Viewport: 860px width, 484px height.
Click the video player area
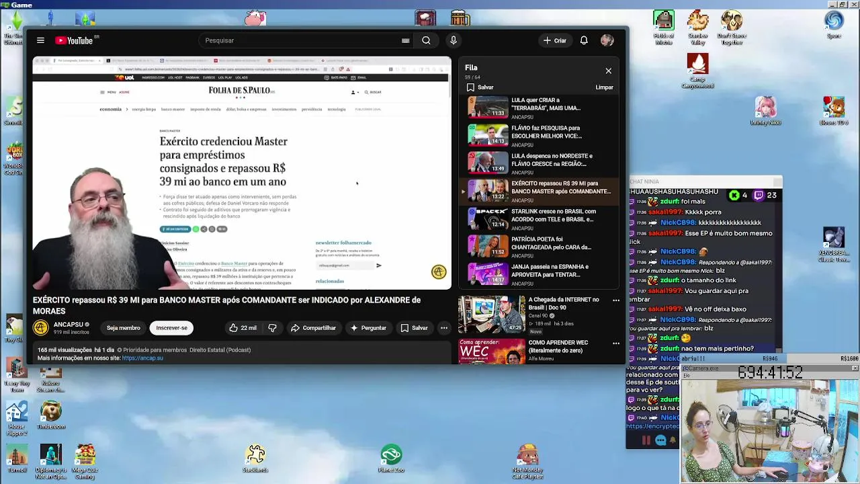click(x=242, y=173)
